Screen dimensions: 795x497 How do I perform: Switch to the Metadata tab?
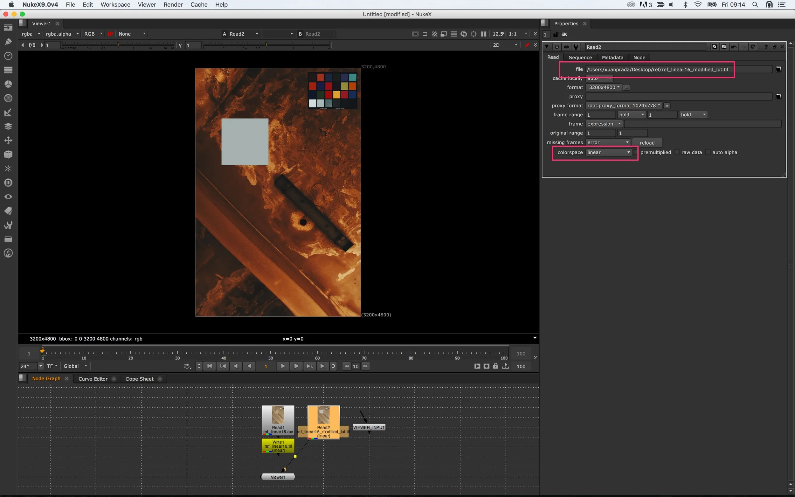(612, 57)
